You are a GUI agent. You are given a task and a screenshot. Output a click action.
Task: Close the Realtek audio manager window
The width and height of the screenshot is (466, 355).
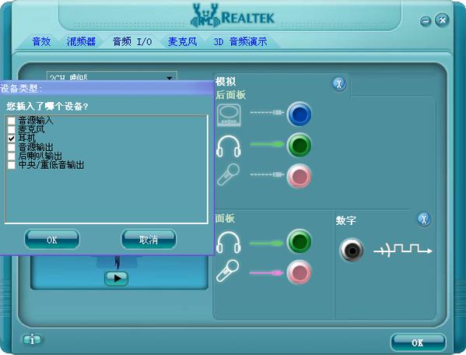click(x=442, y=20)
